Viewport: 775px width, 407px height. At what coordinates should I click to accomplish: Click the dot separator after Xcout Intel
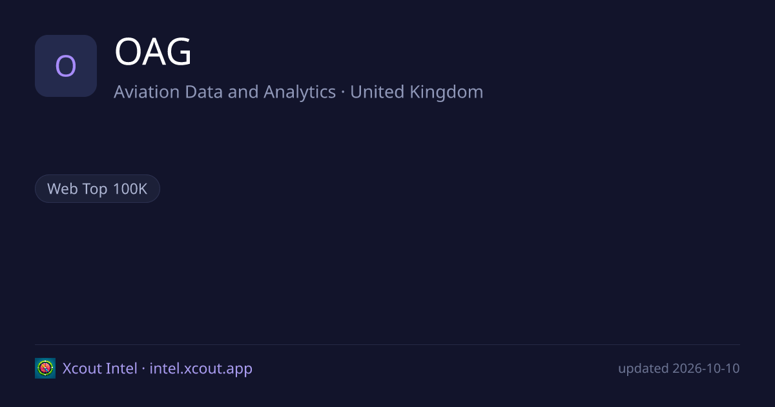coord(143,369)
